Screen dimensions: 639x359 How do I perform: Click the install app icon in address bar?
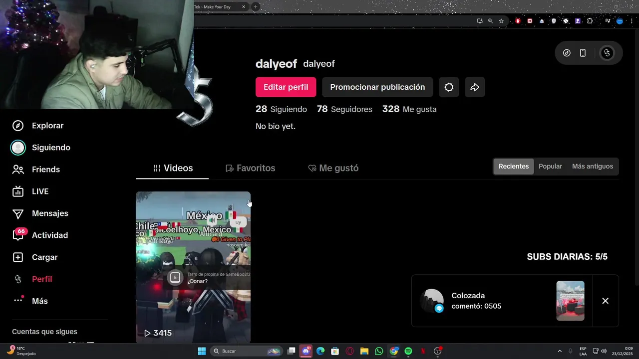tap(480, 21)
